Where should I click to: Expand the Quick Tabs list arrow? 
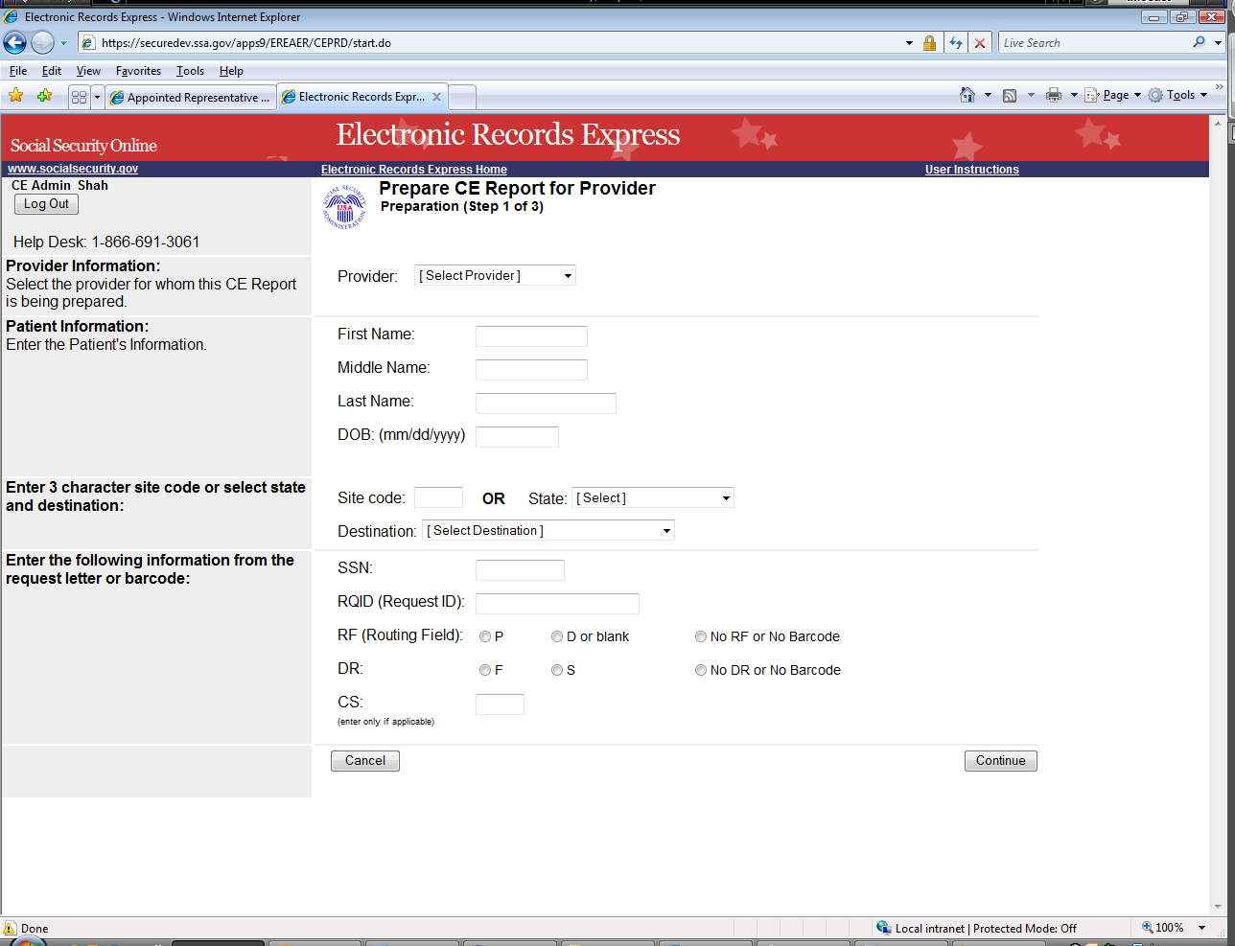(97, 97)
